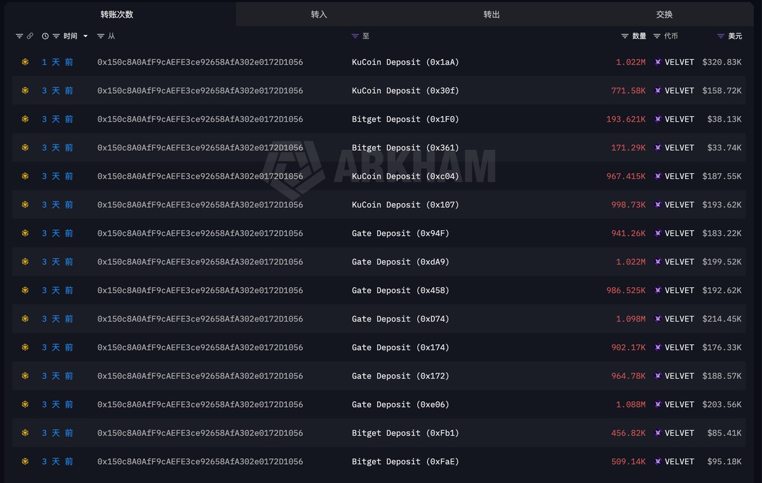
Task: Open the purple 至 column filter icon
Action: [355, 36]
